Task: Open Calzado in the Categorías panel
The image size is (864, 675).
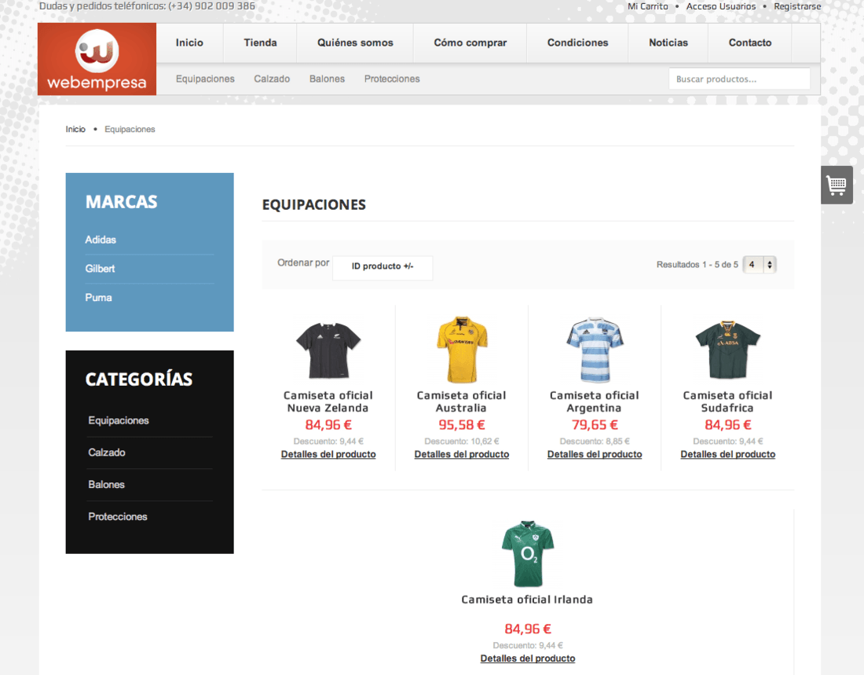Action: point(106,452)
